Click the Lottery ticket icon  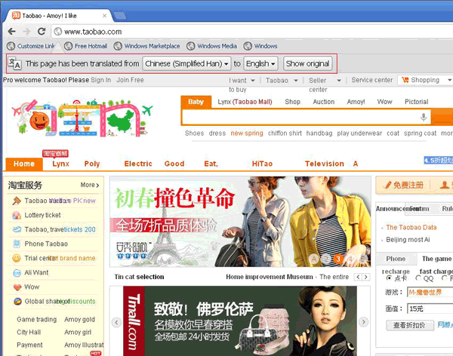click(17, 215)
